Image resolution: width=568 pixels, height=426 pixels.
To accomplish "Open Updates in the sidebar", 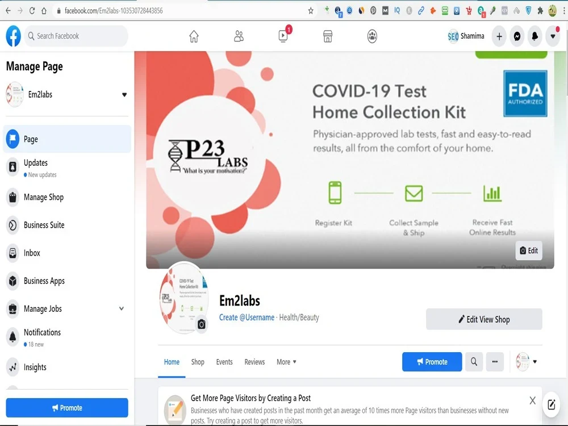I will click(x=67, y=168).
